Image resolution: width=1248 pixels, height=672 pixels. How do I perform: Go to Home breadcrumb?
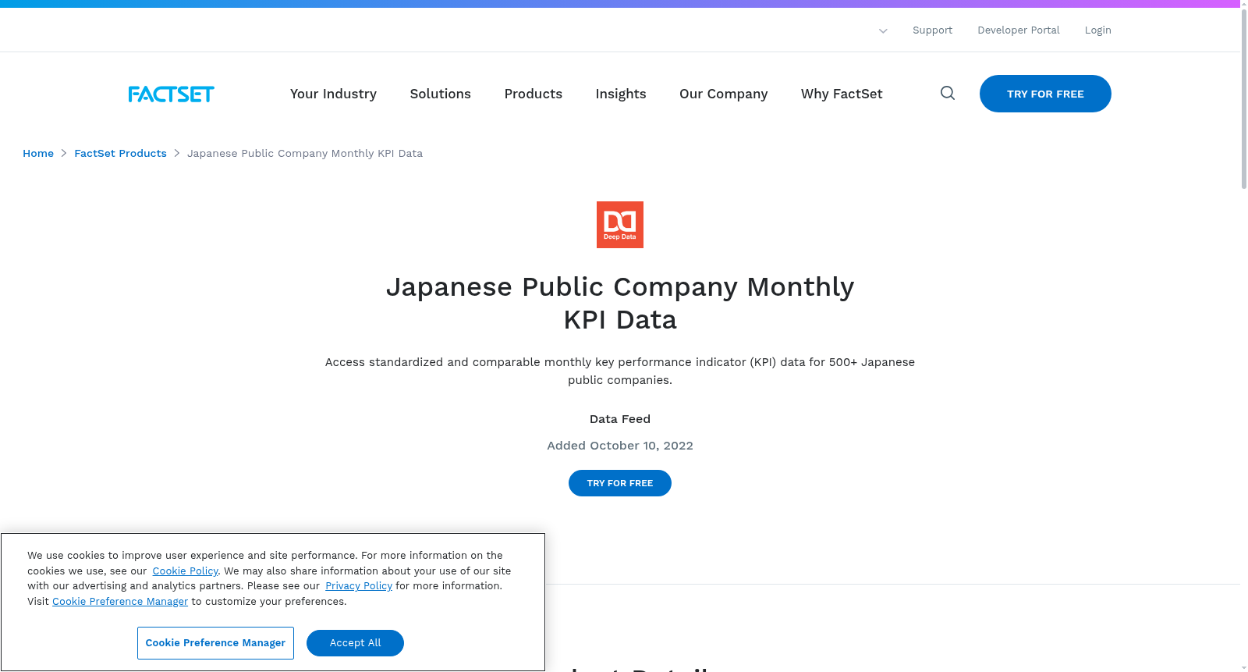38,153
